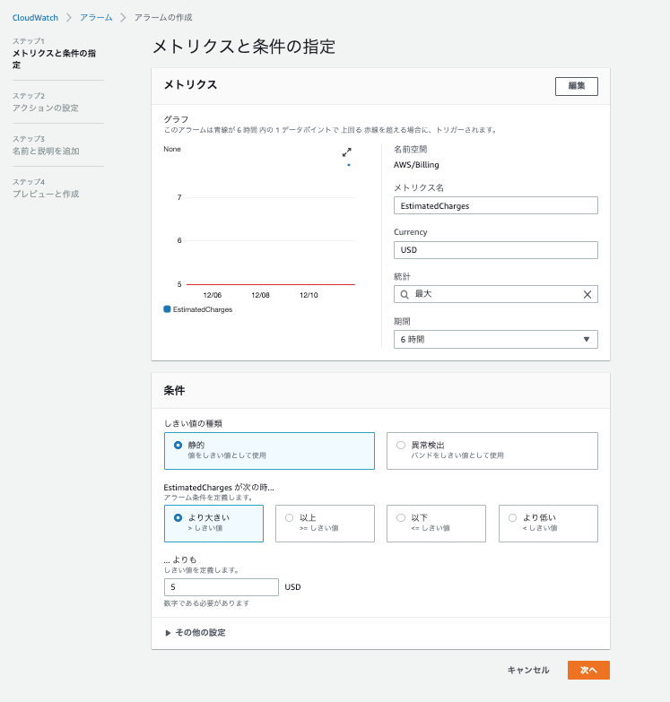This screenshot has width=670, height=702.
Task: Go to ステップ4 プレビューと作成
Action: pos(46,188)
